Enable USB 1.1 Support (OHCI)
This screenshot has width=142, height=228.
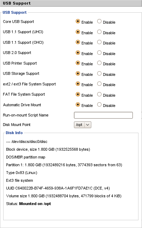click(78, 42)
